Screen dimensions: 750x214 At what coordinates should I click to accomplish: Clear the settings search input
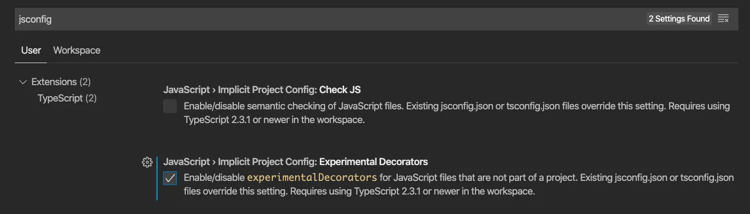(723, 19)
